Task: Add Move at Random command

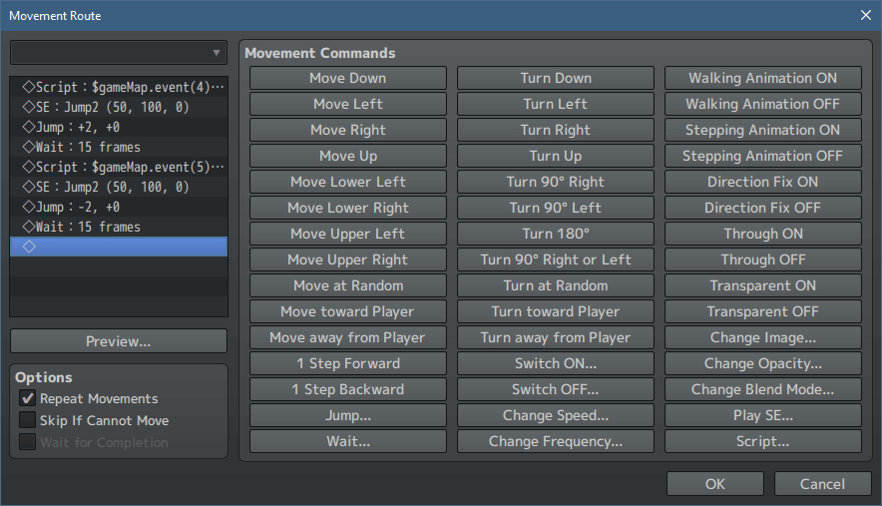Action: (348, 285)
